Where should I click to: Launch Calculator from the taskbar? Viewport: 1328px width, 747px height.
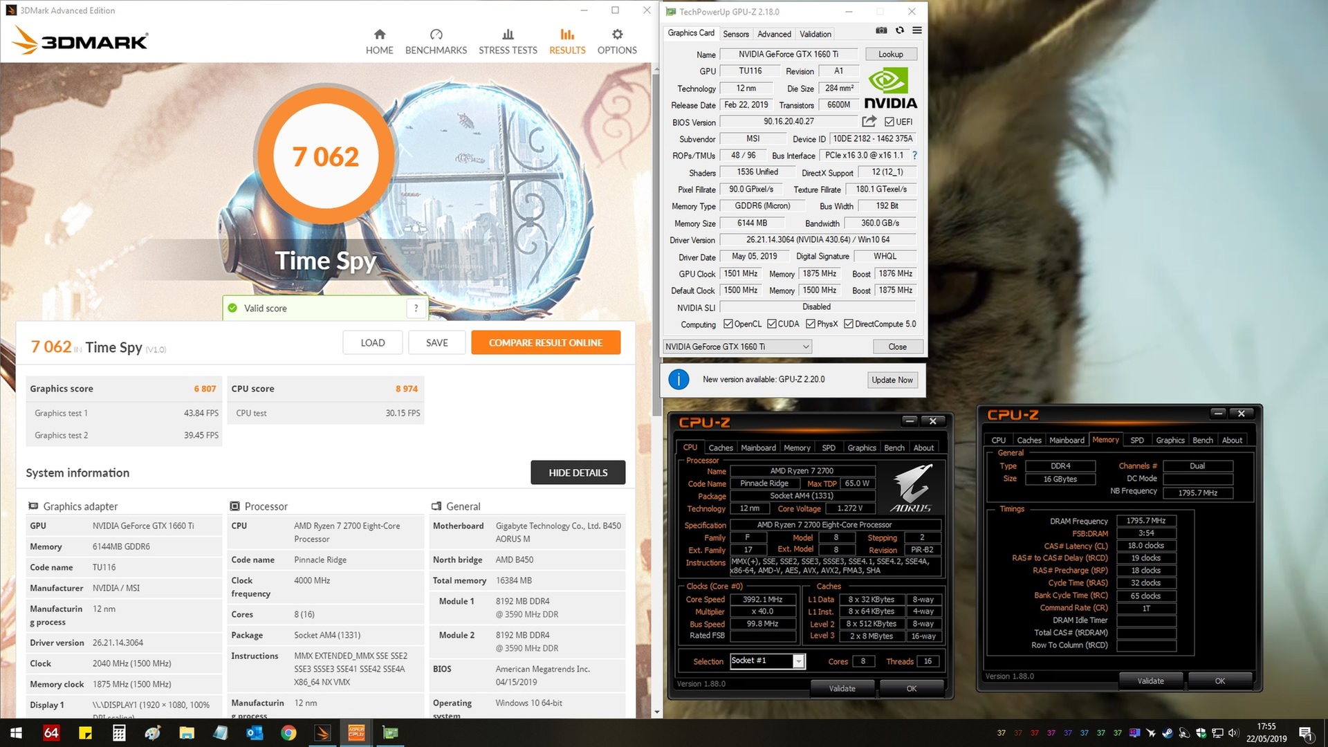click(x=119, y=732)
